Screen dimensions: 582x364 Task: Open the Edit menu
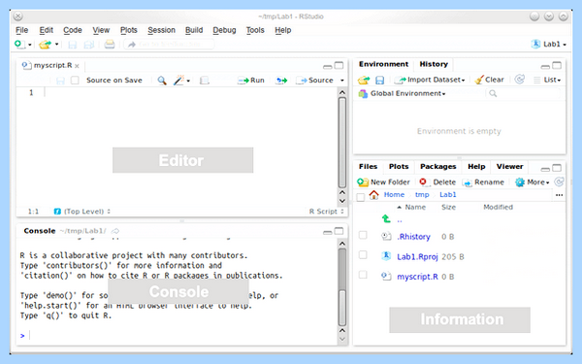point(46,30)
